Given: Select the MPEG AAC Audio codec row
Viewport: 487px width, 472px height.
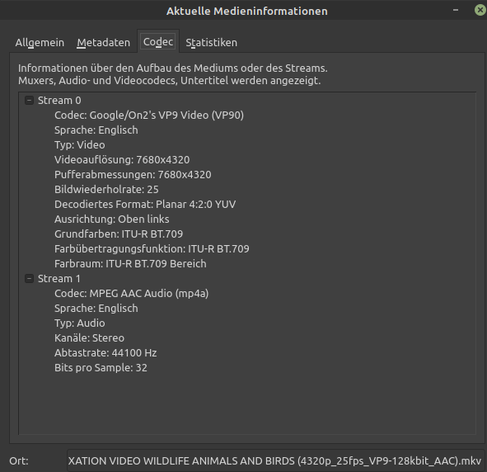Looking at the screenshot, I should 131,294.
